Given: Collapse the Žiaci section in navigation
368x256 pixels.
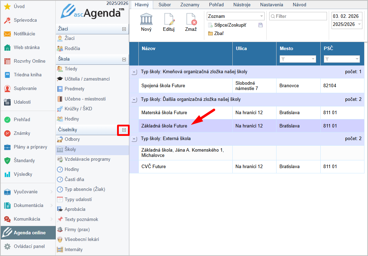Looking at the screenshot, I should click(124, 29).
